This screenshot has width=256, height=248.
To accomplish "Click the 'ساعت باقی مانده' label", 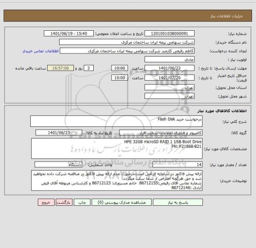I will click(31, 68).
